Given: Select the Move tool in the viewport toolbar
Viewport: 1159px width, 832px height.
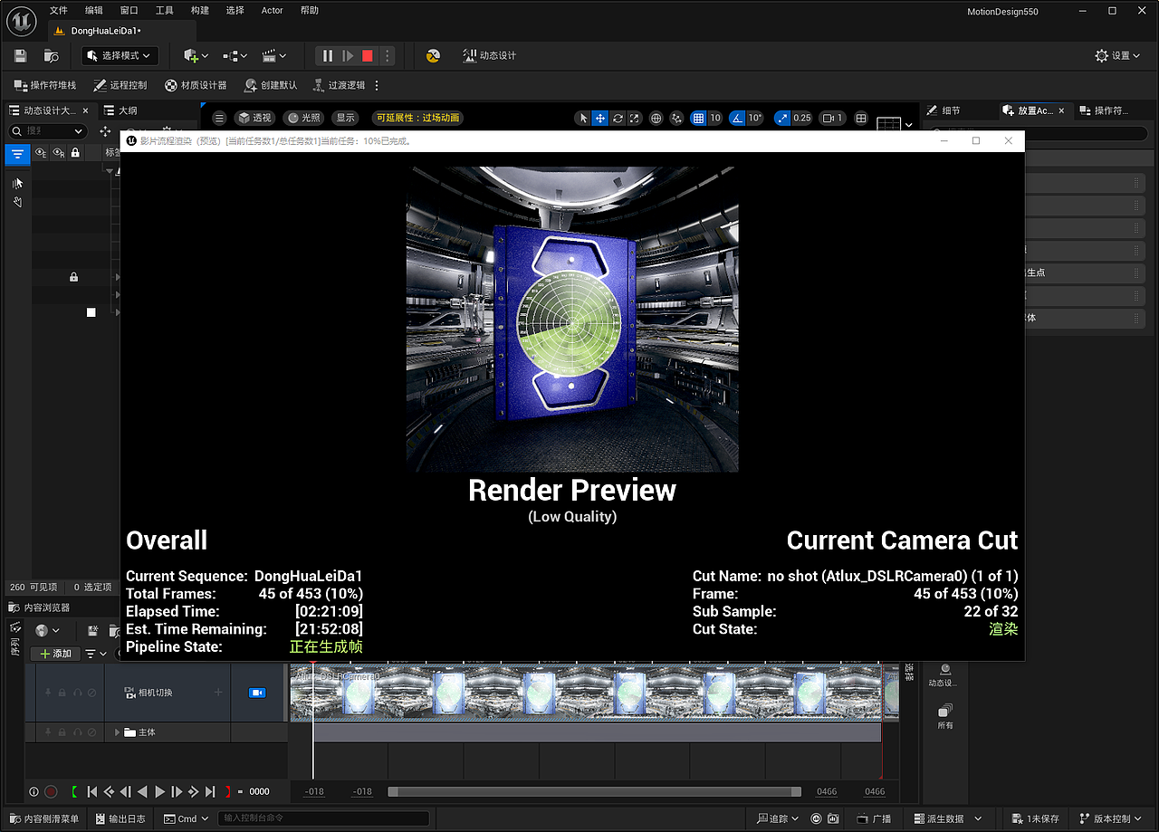Looking at the screenshot, I should point(599,118).
